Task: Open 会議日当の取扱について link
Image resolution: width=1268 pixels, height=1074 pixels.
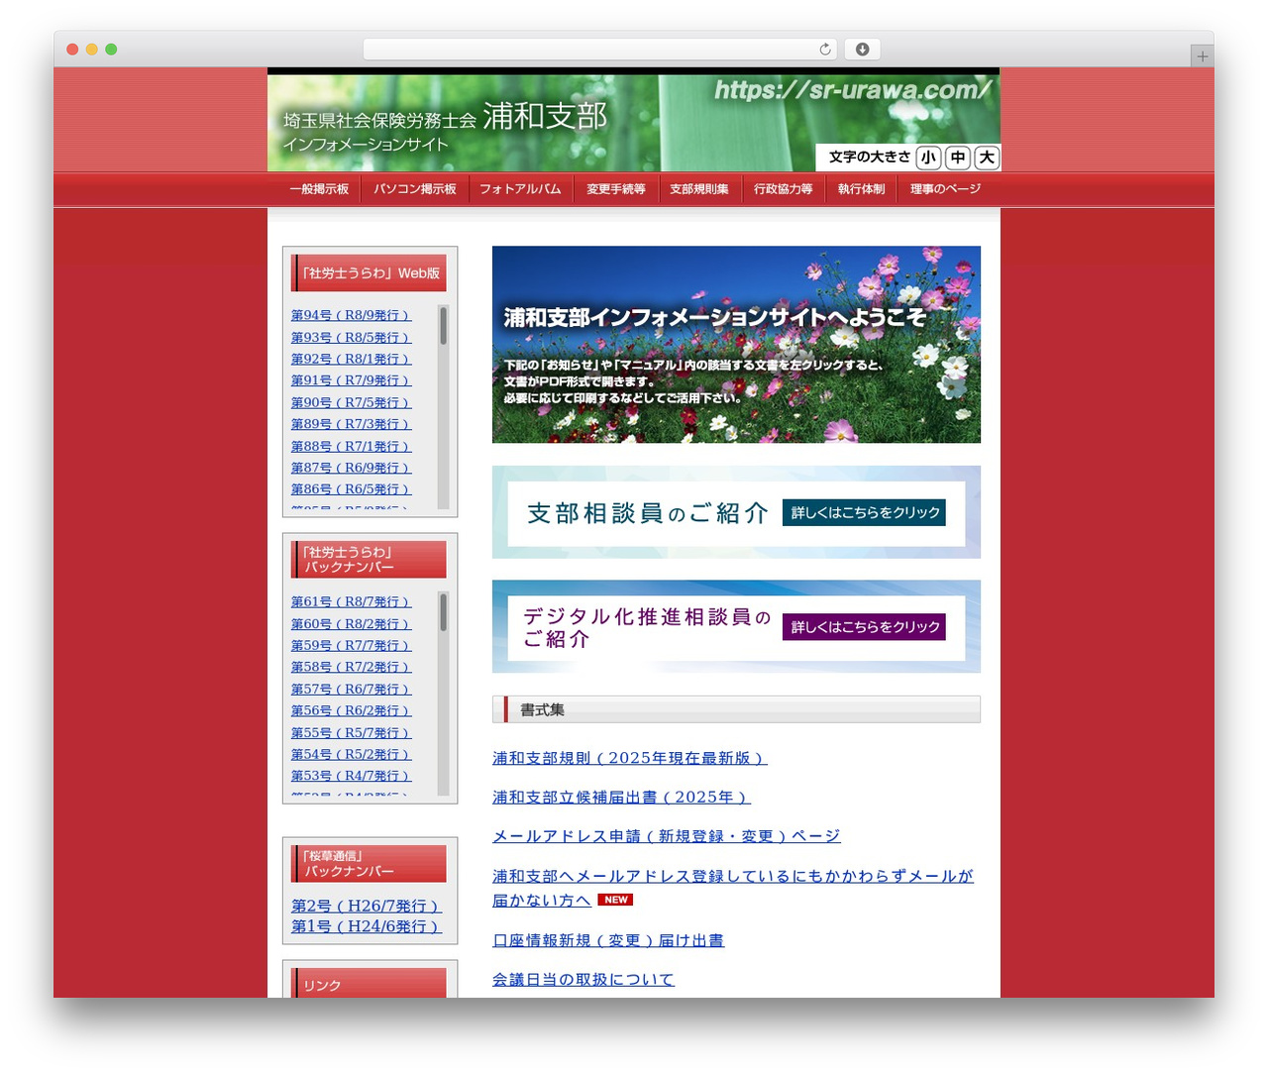Action: tap(583, 980)
